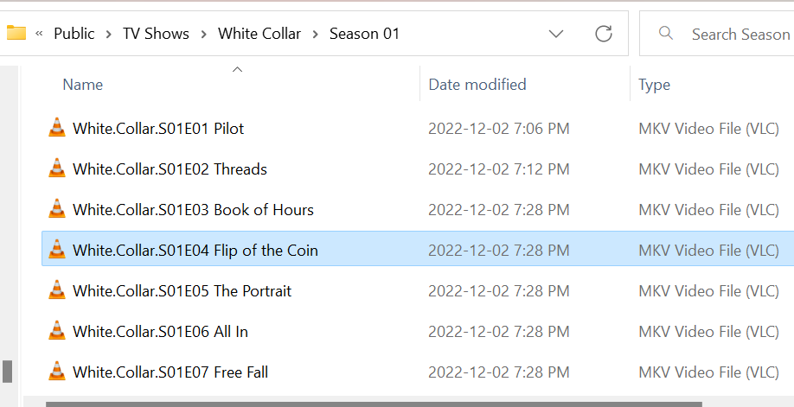Click VLC icon next to Free Fall

pyautogui.click(x=57, y=372)
